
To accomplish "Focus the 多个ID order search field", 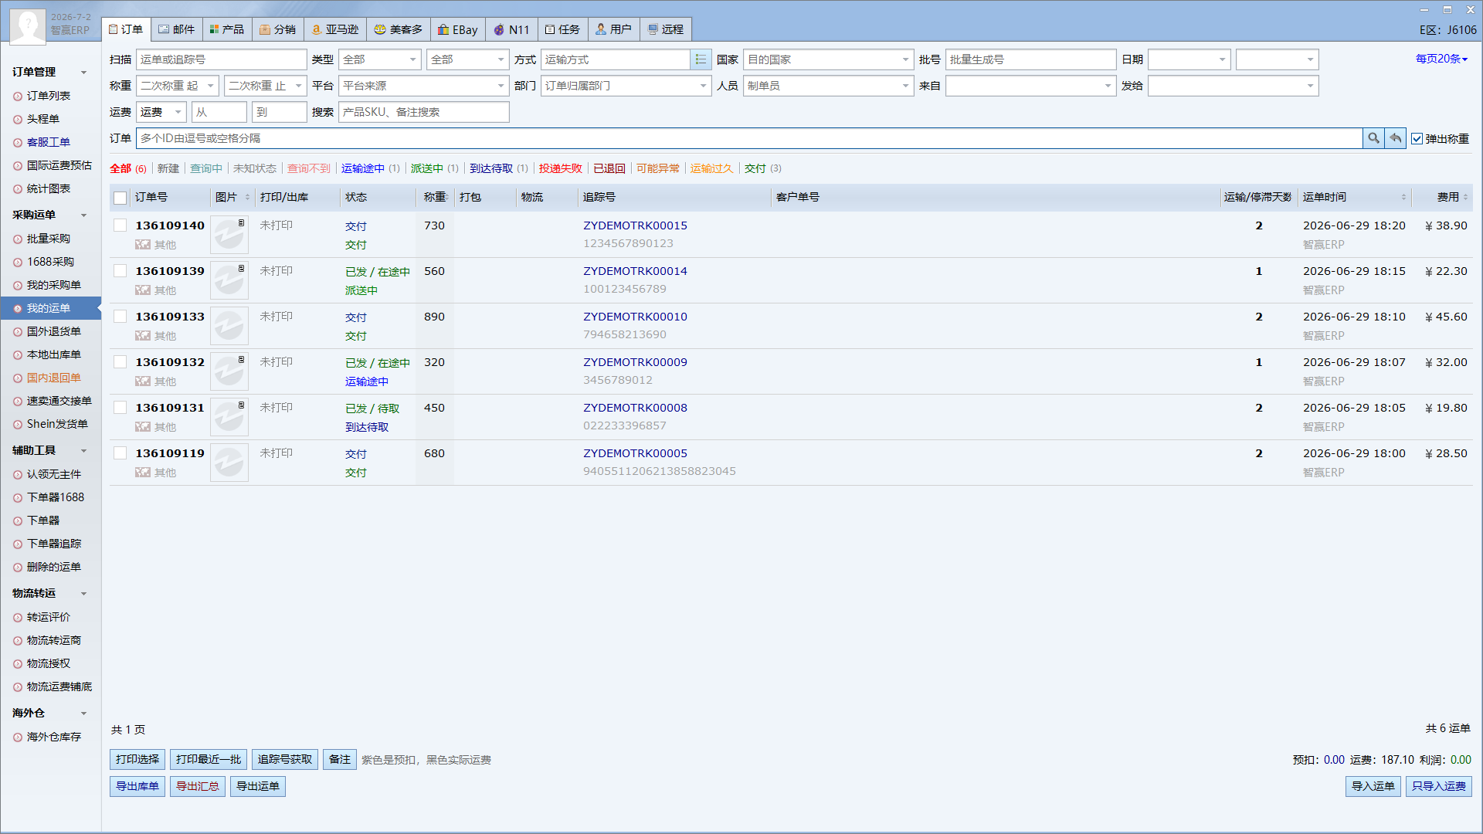I will [x=749, y=138].
